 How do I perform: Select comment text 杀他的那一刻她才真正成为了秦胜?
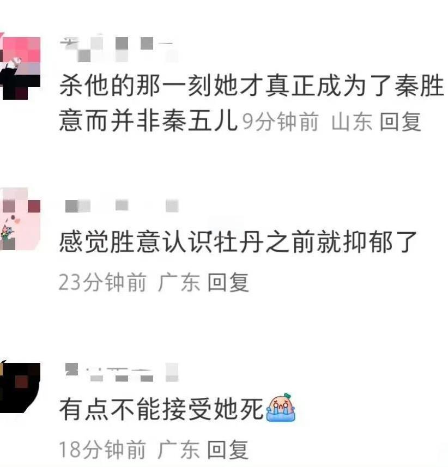point(252,86)
